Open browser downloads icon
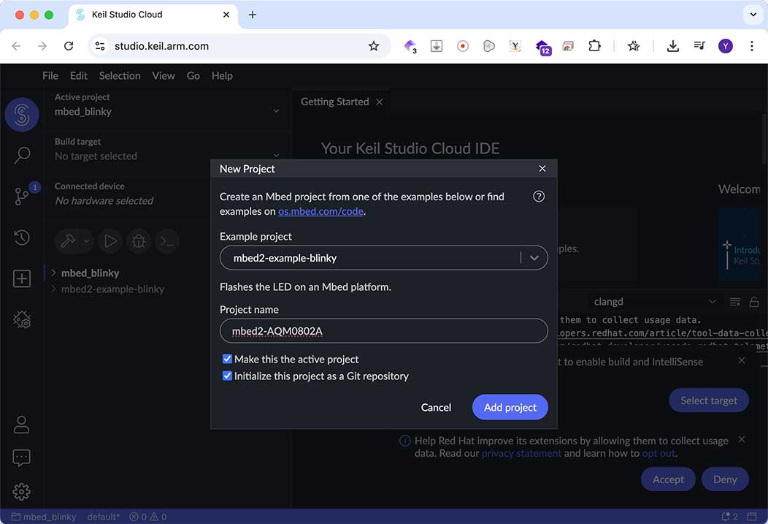The width and height of the screenshot is (768, 524). point(672,46)
